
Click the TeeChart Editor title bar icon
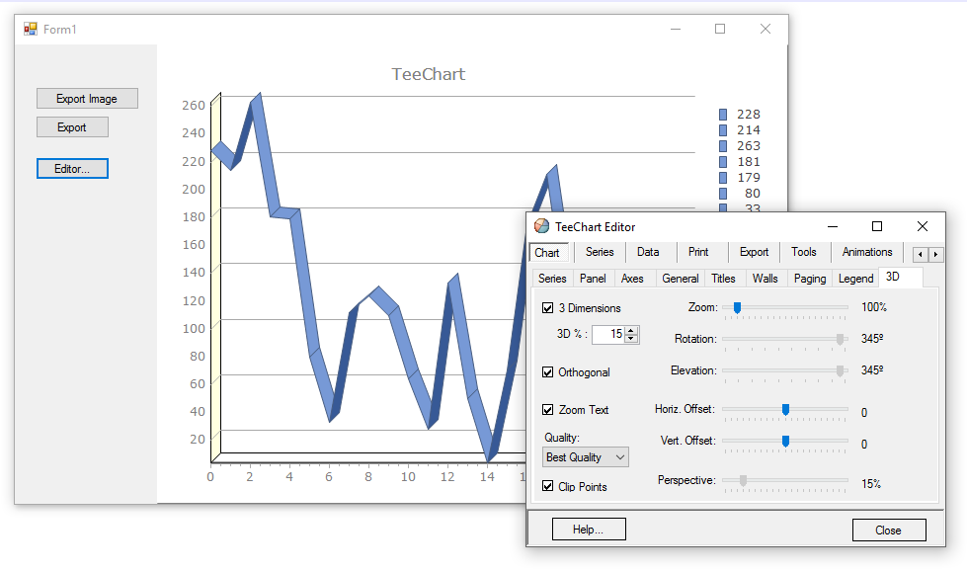541,226
